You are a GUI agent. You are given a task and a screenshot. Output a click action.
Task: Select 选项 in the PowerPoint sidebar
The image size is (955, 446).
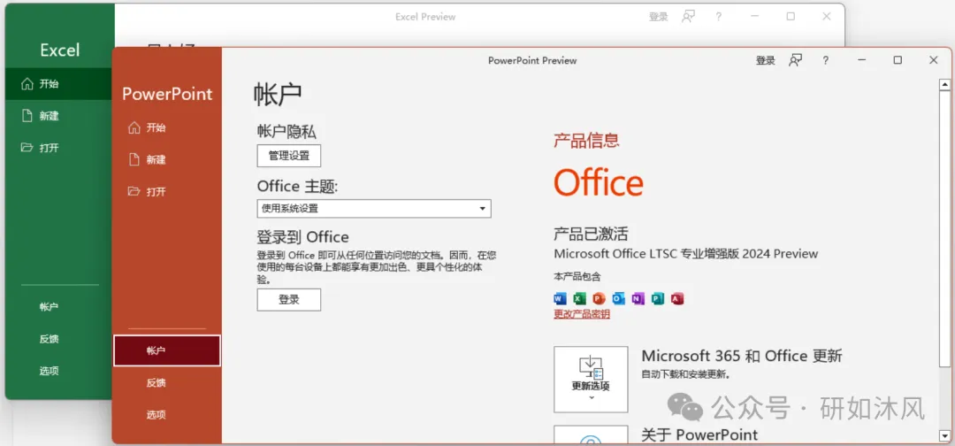(167, 415)
